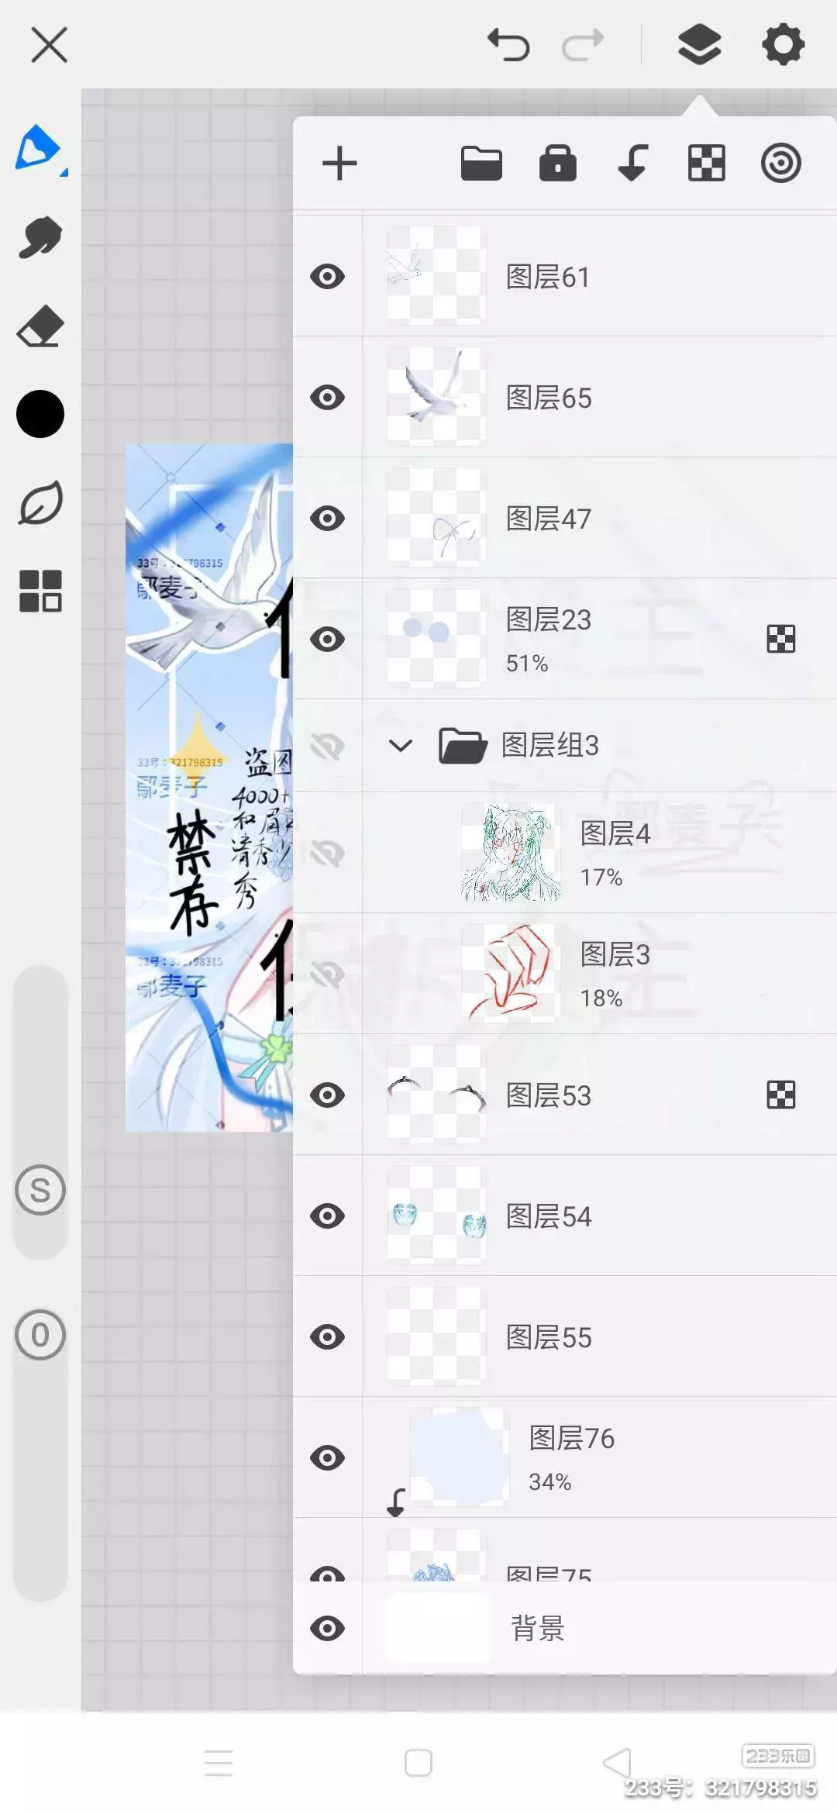The height and width of the screenshot is (1814, 837).
Task: Select layer 图层54
Action: [565, 1216]
